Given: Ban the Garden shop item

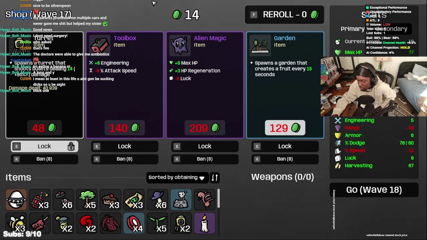Looking at the screenshot, I should click(x=285, y=159).
